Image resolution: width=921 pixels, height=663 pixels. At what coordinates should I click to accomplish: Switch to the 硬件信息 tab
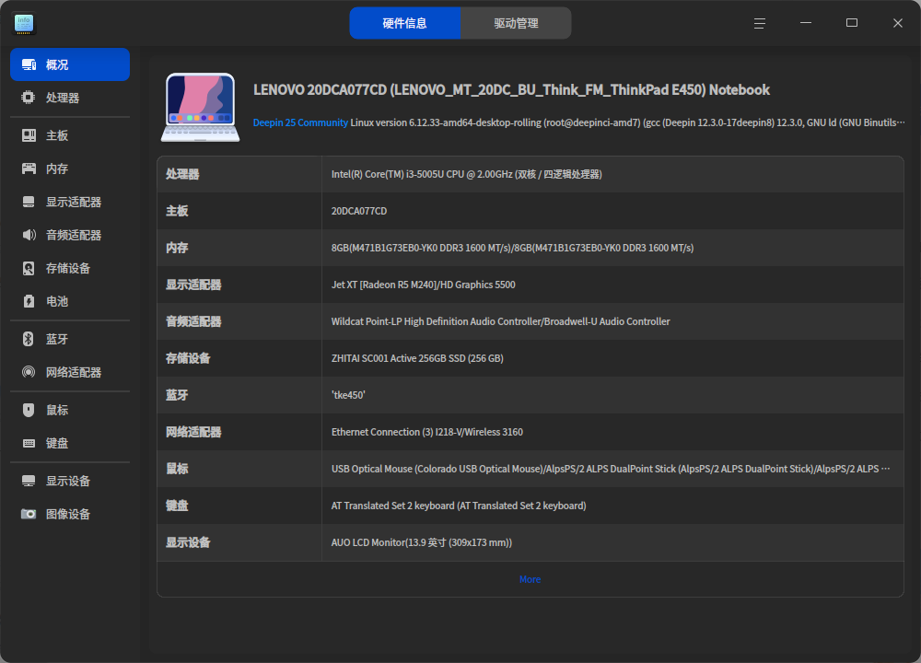404,23
